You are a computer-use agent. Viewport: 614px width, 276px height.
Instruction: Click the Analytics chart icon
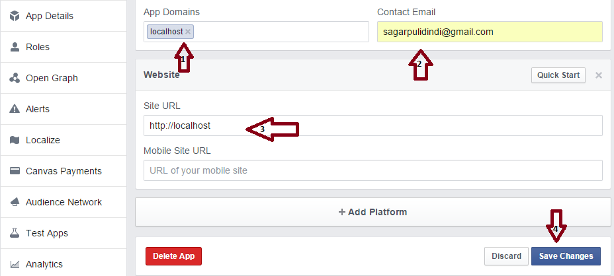coord(15,264)
